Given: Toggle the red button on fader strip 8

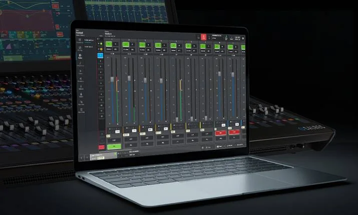Looking at the screenshot, I should click(x=220, y=133).
